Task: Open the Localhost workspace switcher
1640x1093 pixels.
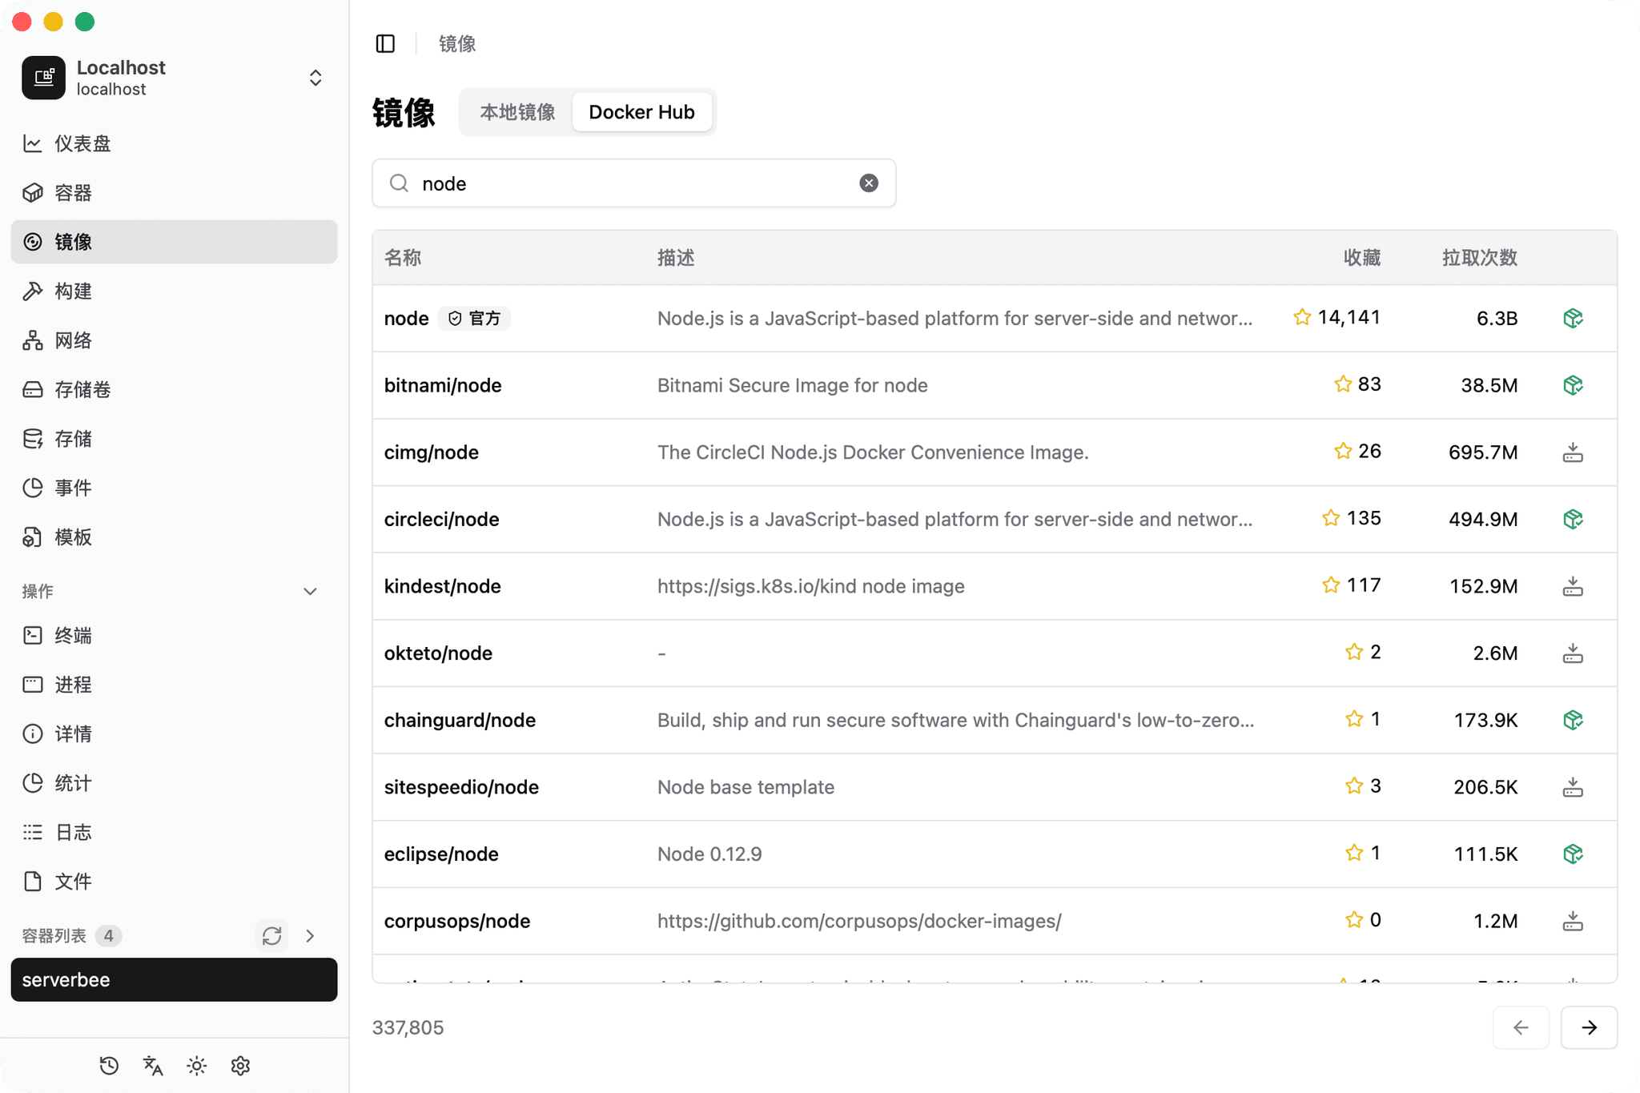Action: coord(316,78)
